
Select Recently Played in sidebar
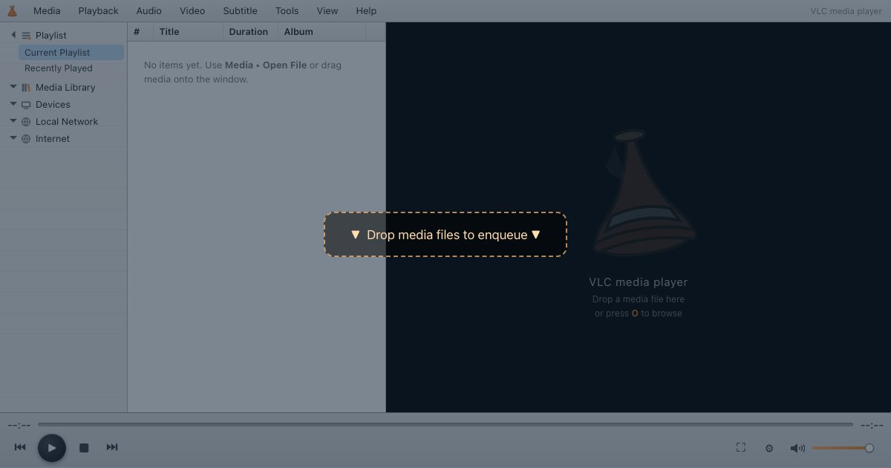tap(71, 68)
